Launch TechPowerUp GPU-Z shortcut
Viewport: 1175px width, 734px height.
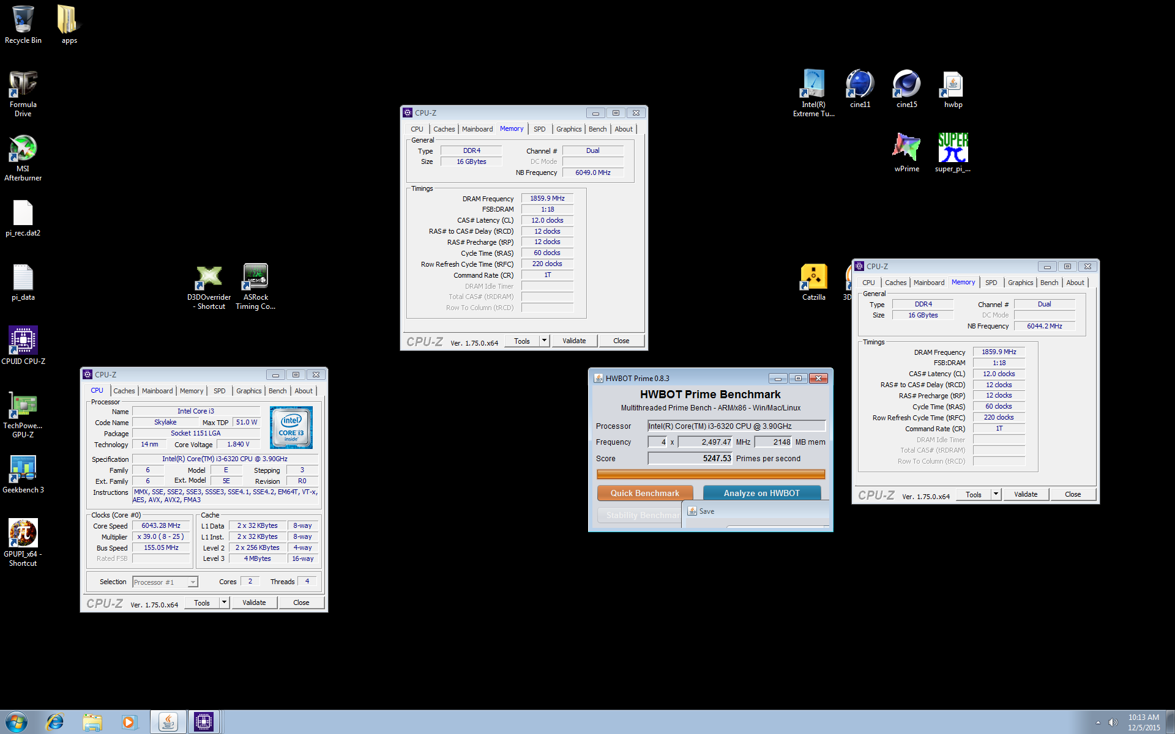(23, 415)
